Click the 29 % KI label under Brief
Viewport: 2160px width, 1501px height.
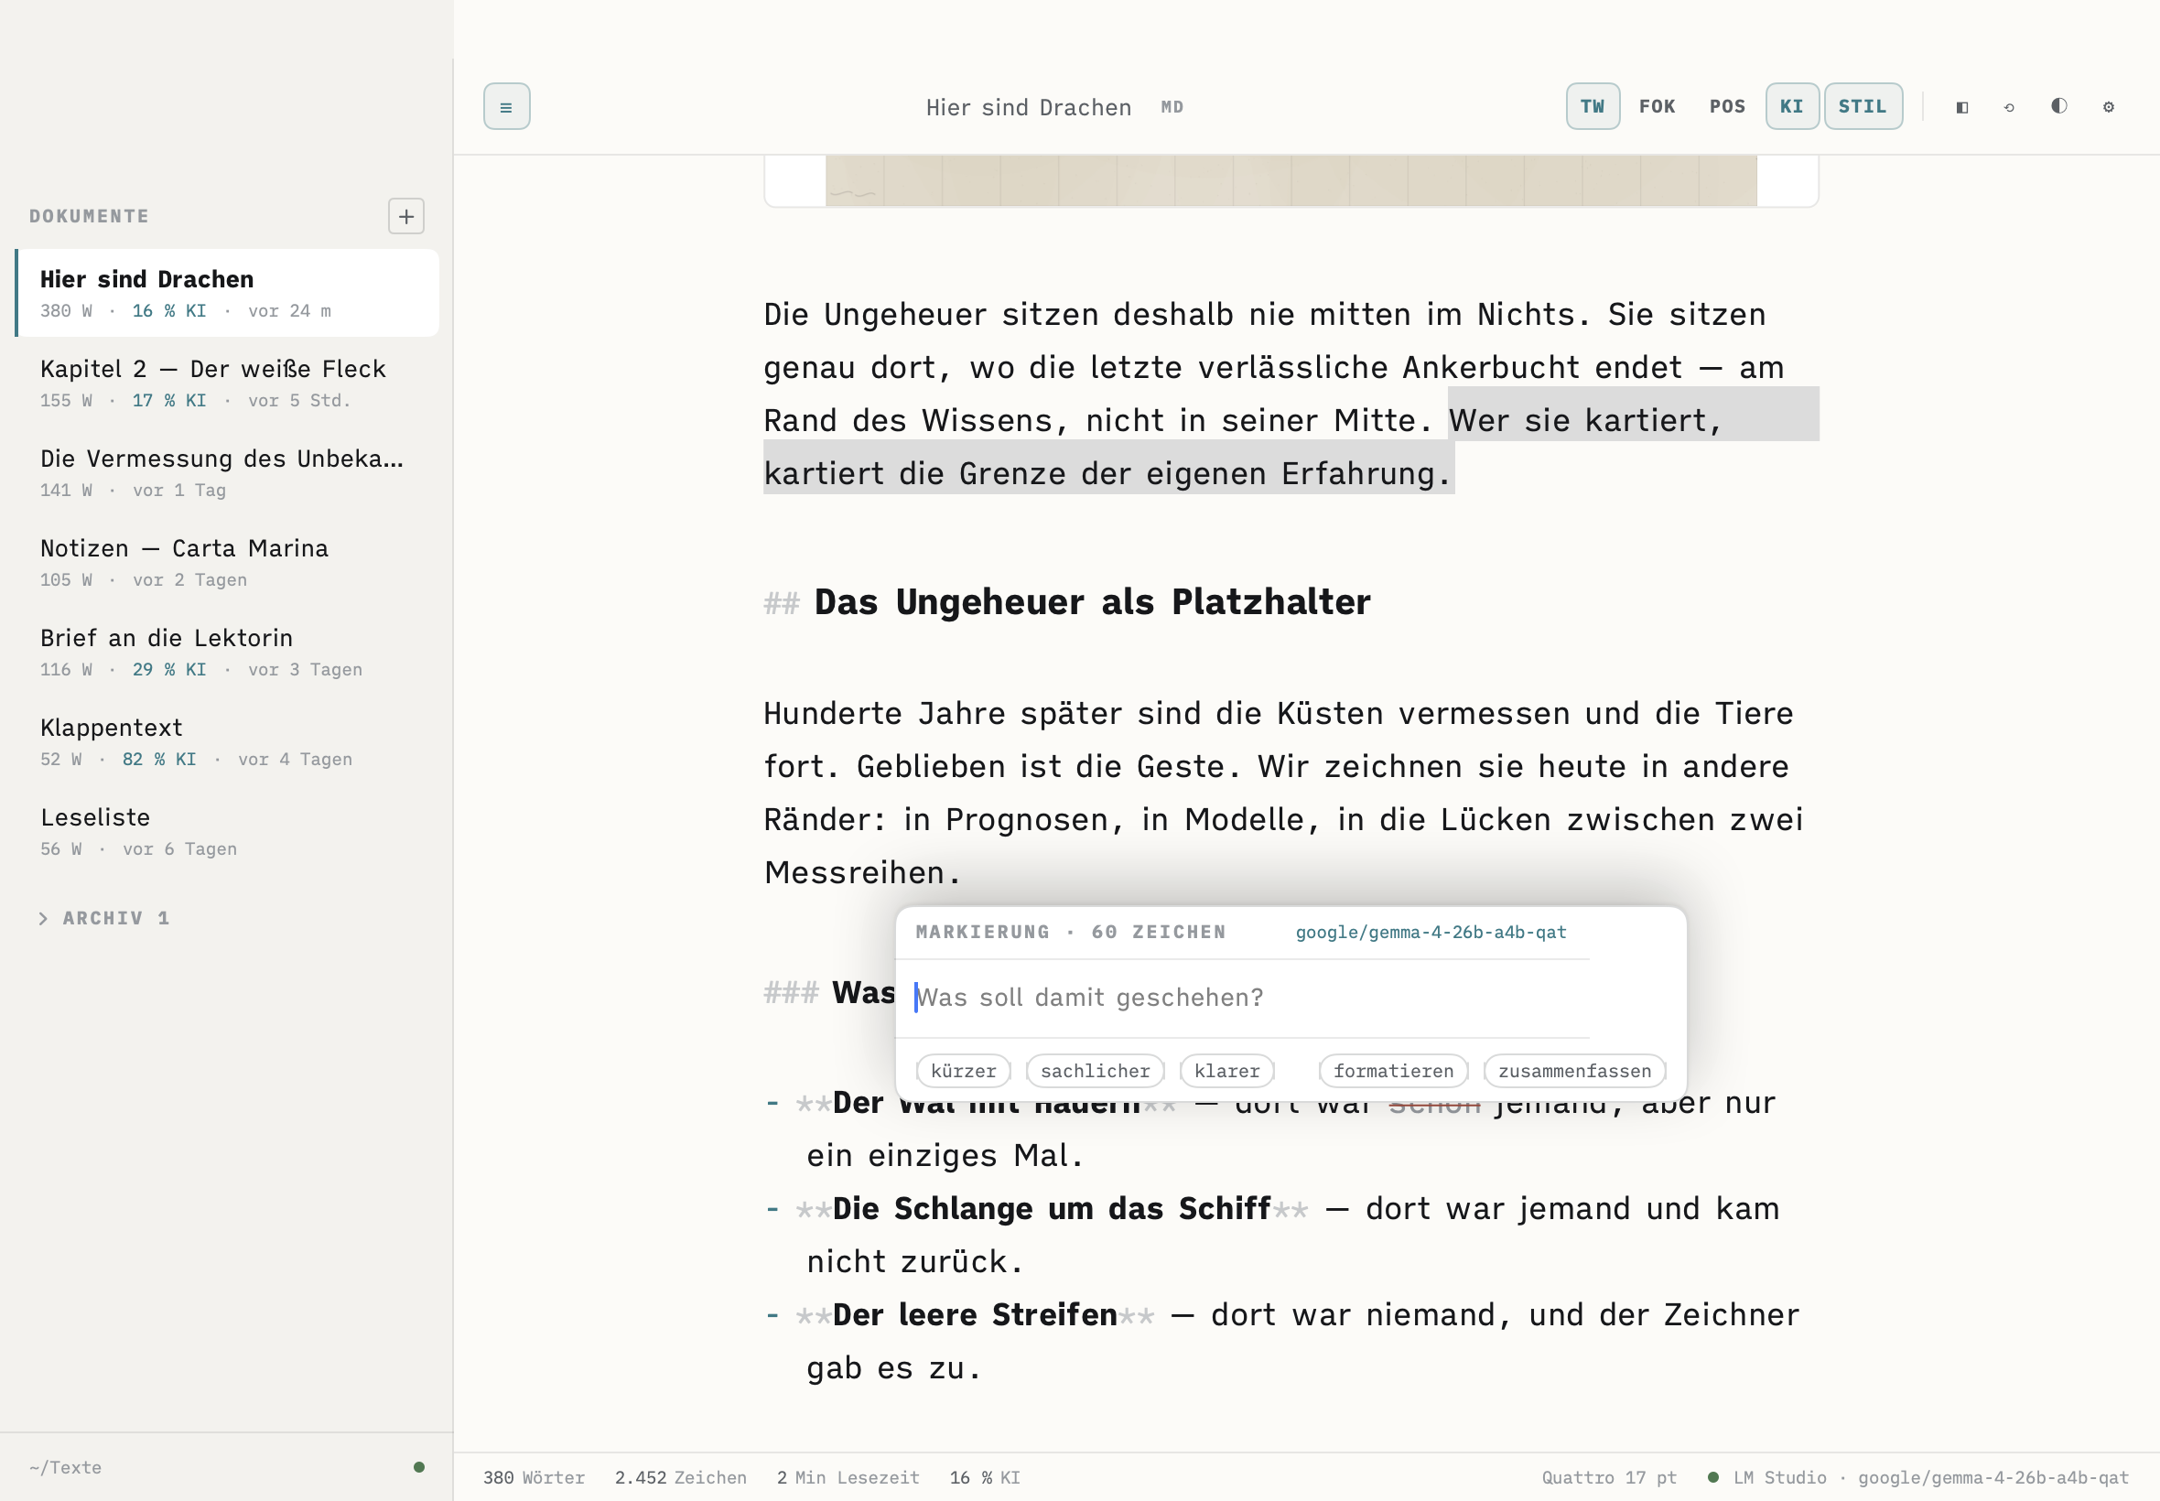coord(169,670)
